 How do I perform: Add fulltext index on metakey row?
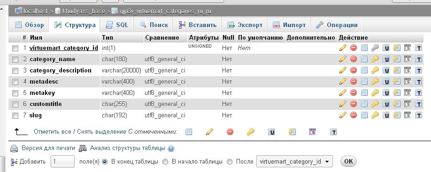click(418, 93)
